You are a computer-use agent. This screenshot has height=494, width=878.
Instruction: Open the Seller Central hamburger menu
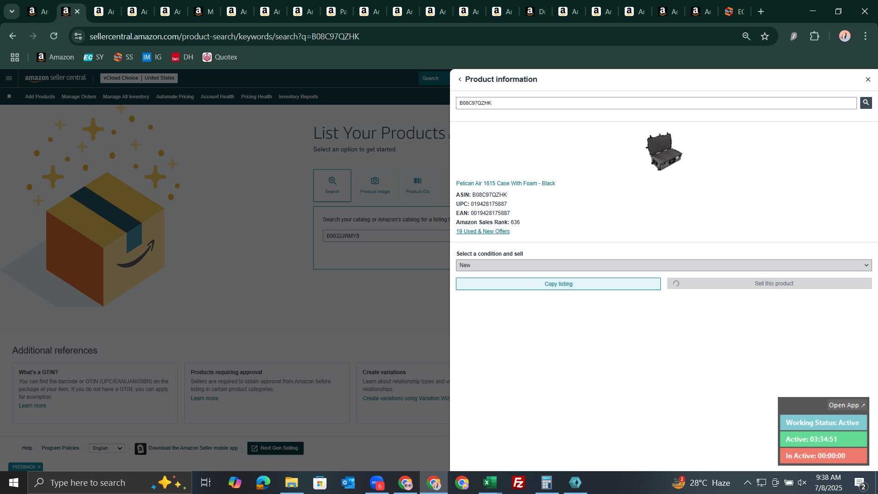9,78
